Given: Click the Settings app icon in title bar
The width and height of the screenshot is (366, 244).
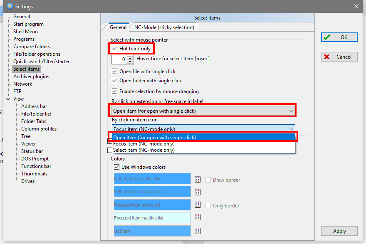Looking at the screenshot, I should pyautogui.click(x=10, y=6).
